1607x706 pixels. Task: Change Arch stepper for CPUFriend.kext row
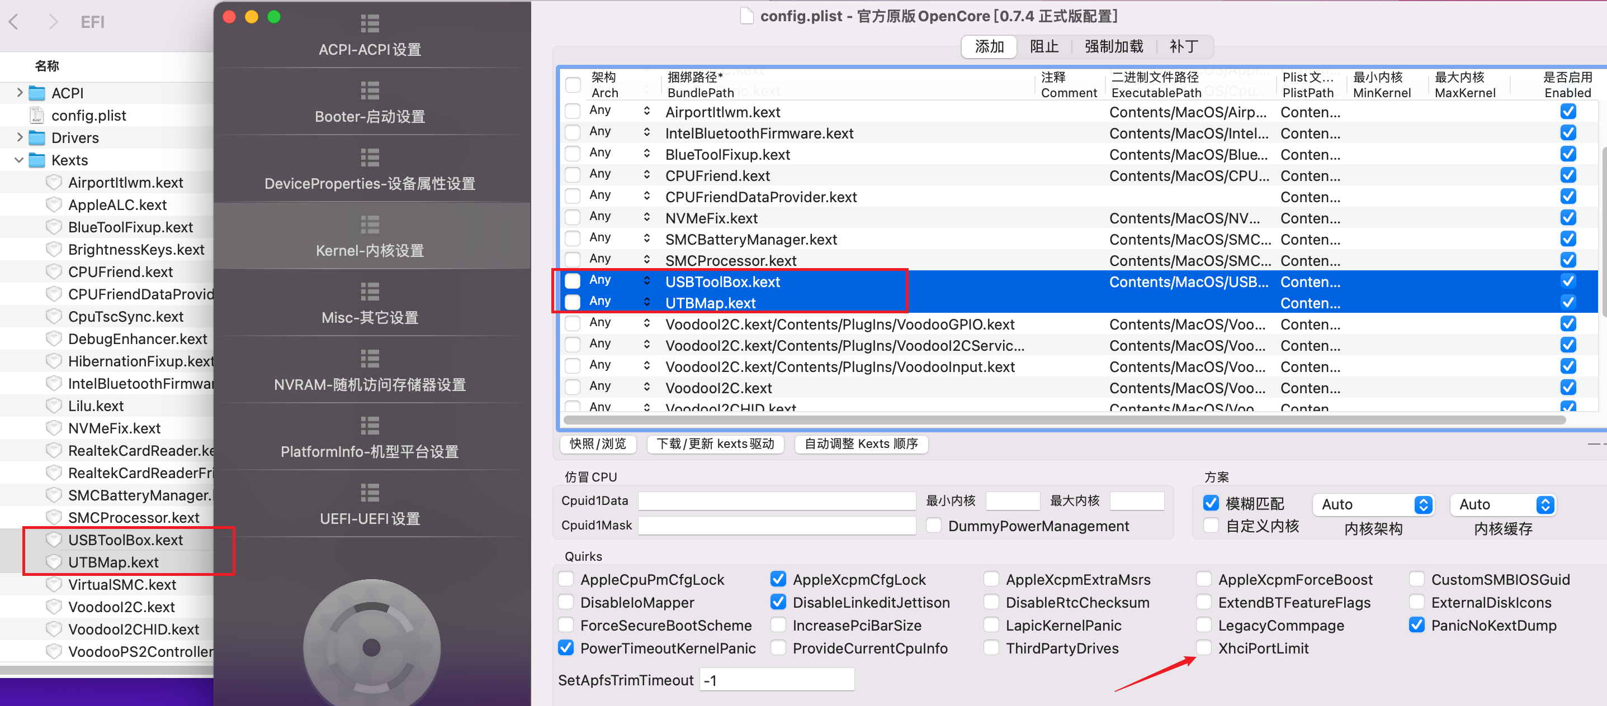(x=647, y=174)
